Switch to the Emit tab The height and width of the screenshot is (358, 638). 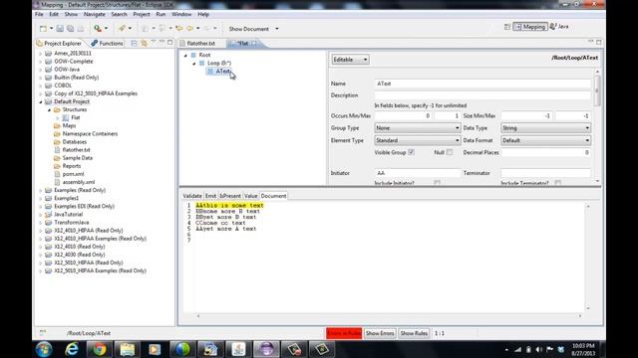pos(210,196)
